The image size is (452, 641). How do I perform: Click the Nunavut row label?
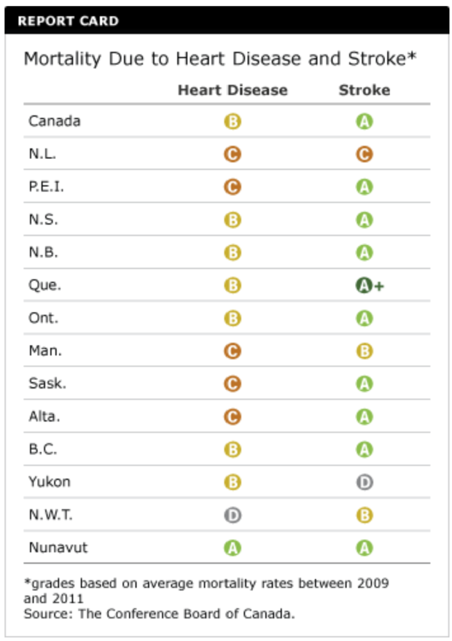[x=58, y=548]
